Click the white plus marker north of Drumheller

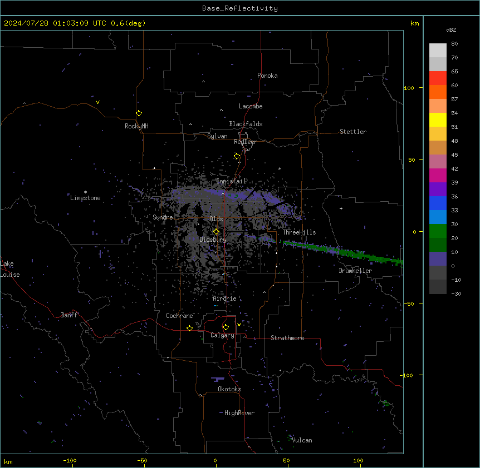click(x=341, y=208)
